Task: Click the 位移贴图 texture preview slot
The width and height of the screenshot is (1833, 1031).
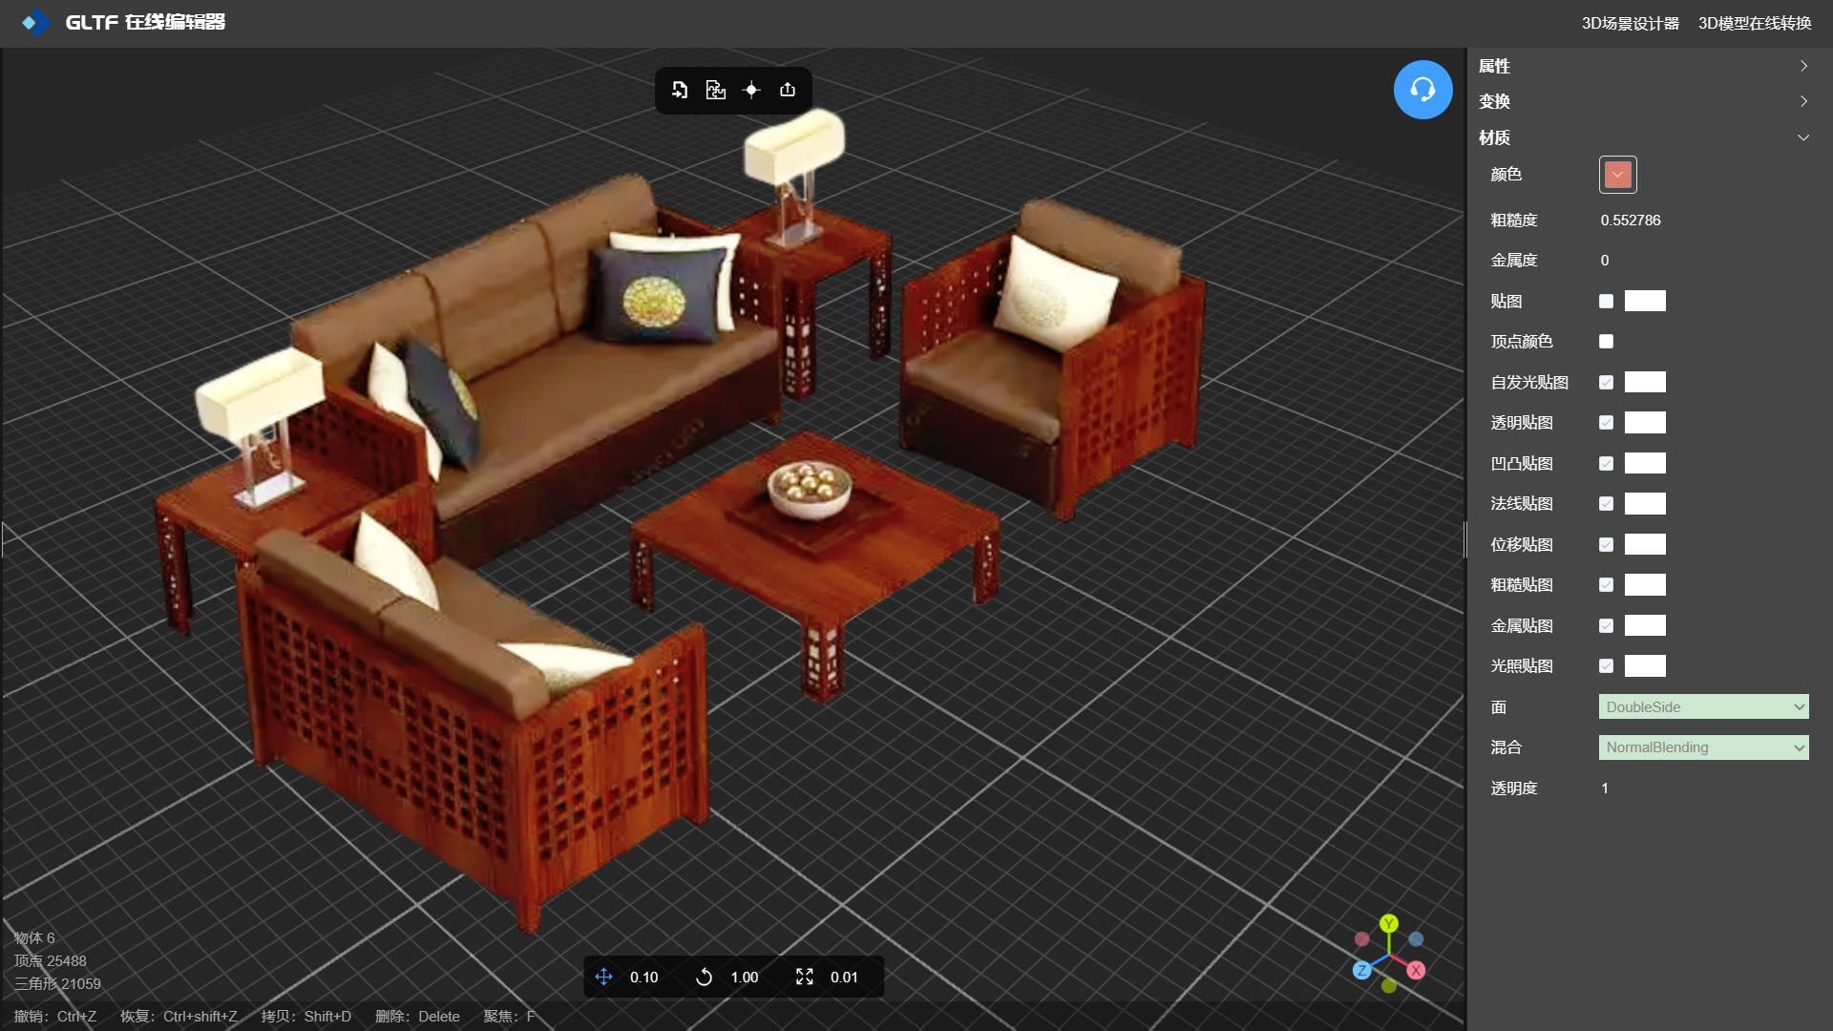Action: (1645, 544)
